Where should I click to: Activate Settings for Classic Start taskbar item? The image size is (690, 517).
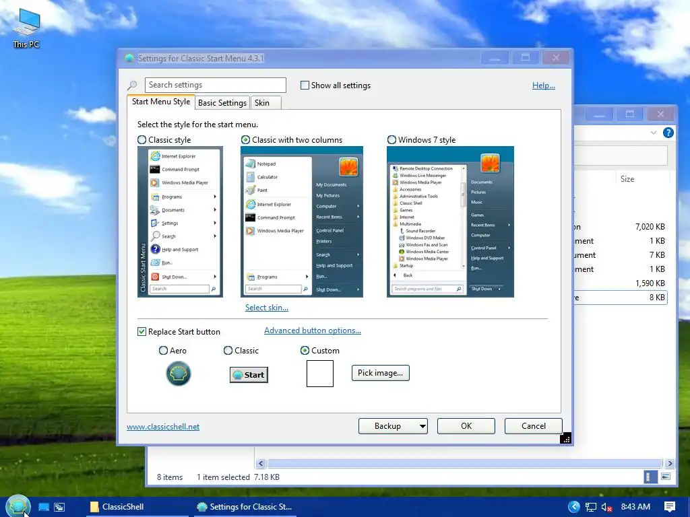click(x=245, y=507)
